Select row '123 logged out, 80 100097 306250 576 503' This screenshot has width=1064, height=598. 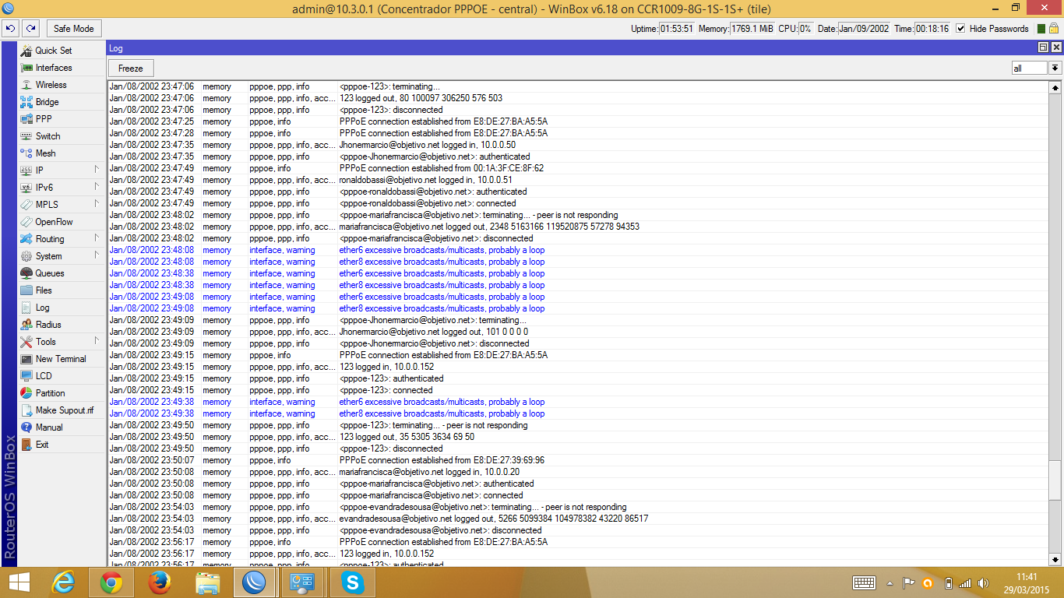pos(579,98)
